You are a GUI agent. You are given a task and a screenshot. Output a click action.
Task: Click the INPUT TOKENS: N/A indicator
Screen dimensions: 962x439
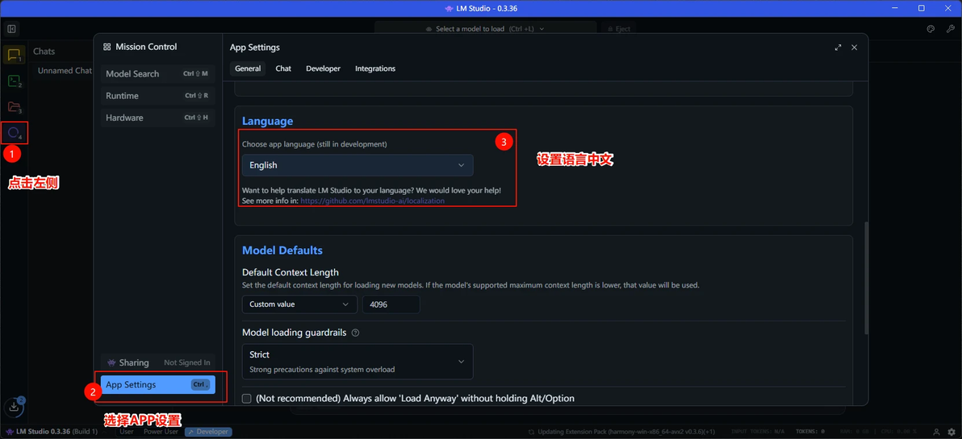tap(758, 432)
